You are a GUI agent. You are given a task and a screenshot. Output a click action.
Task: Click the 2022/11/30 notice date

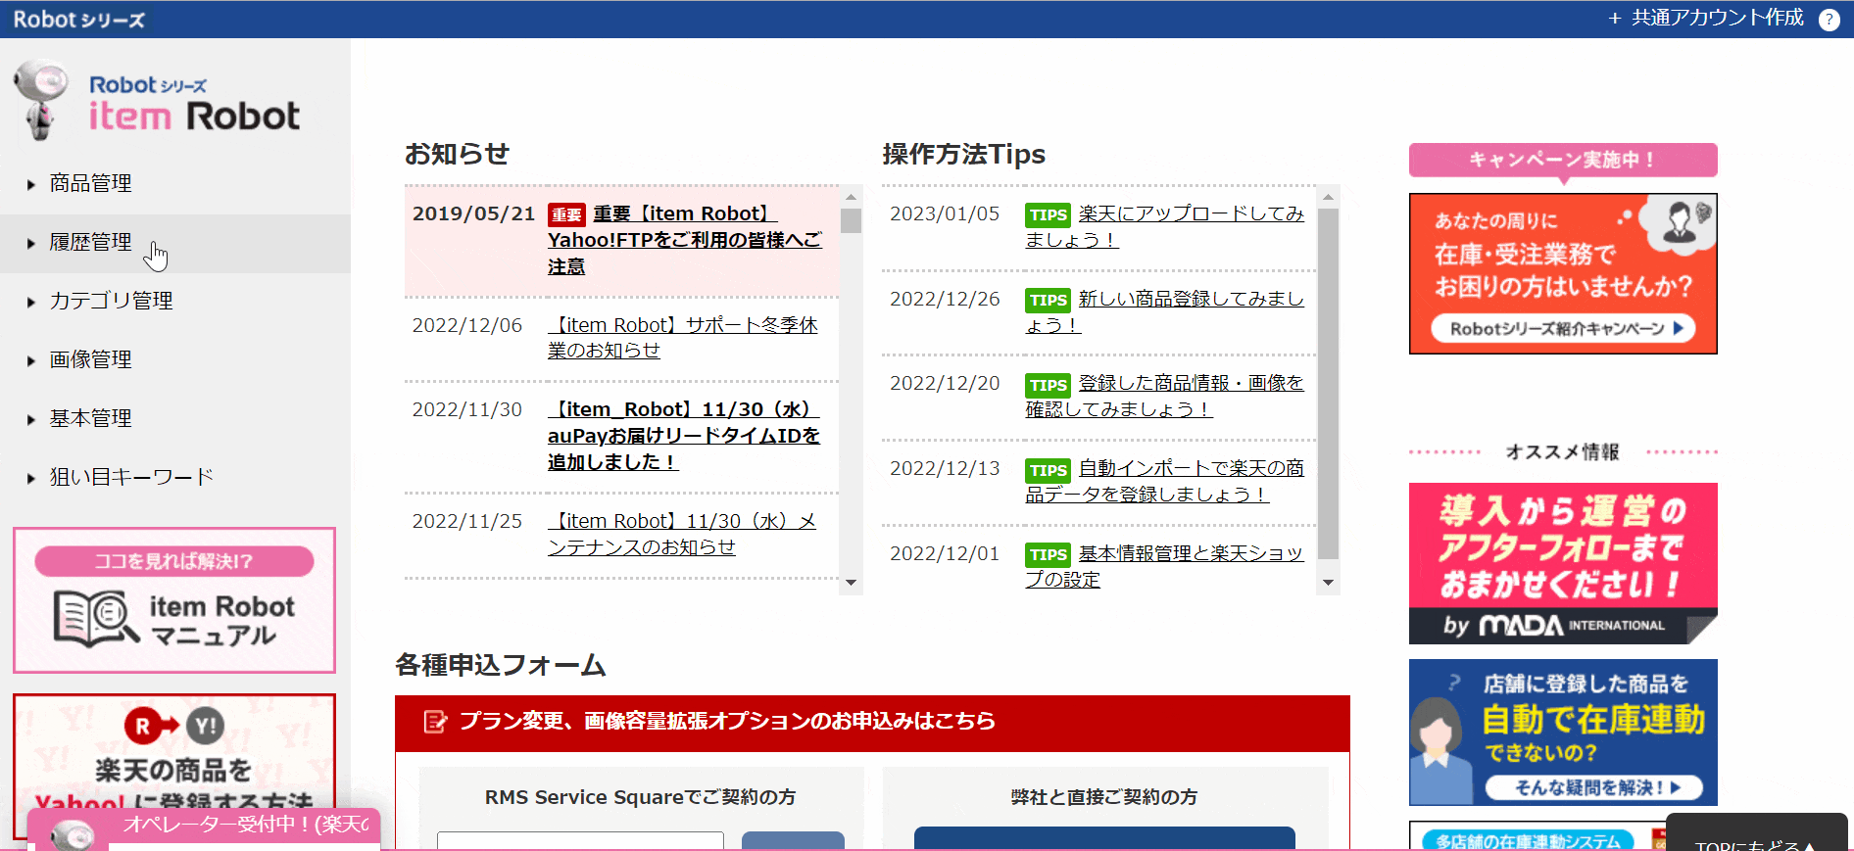[466, 409]
